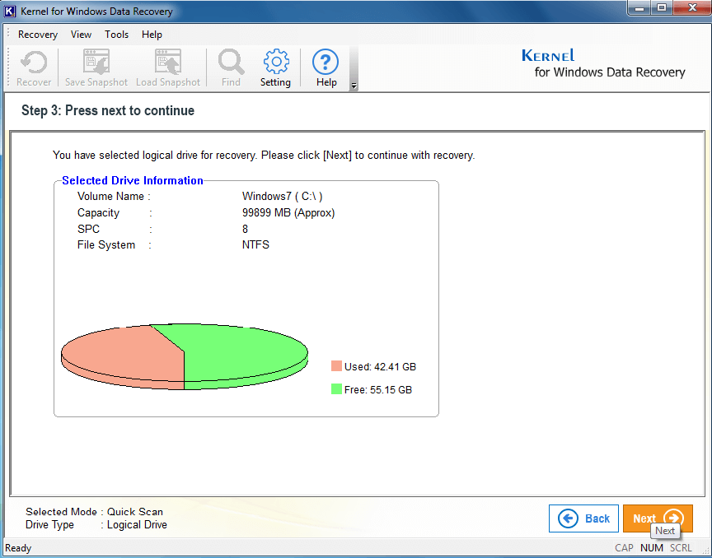The height and width of the screenshot is (558, 712).
Task: Select the SPC value 8
Action: (246, 229)
